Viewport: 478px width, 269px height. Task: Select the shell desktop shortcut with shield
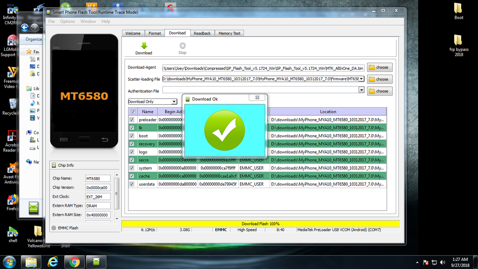pyautogui.click(x=13, y=235)
